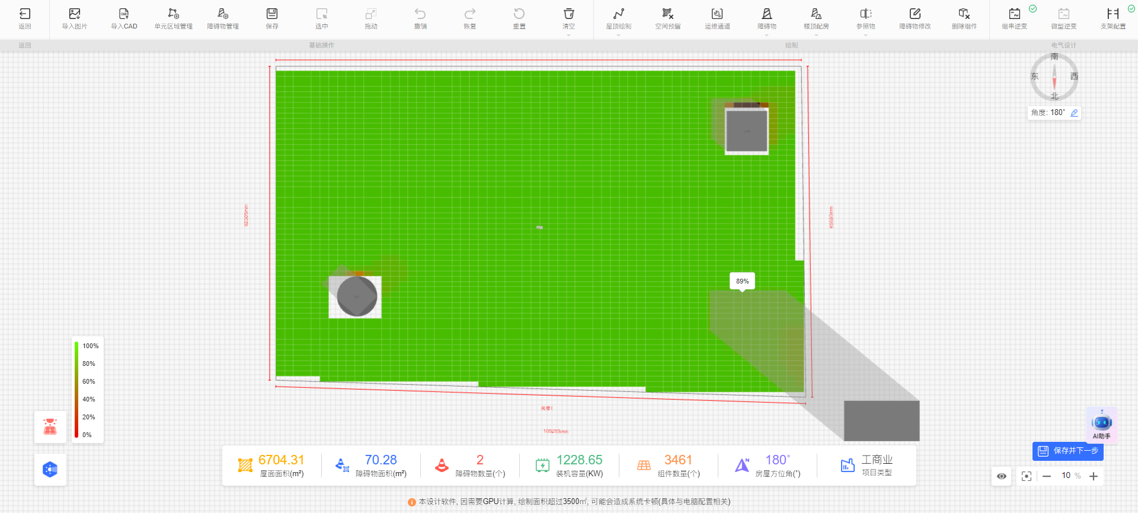Click the traffic cone obstacle count icon
Viewport: 1138px width, 513px height.
click(x=442, y=466)
